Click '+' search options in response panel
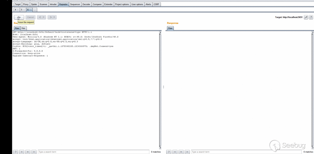 pyautogui.click(x=181, y=152)
